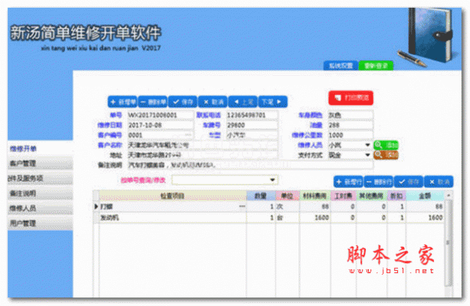The width and height of the screenshot is (470, 306).
Task: Click the 台 unit cell in the 发动机 row
Action: [287, 218]
